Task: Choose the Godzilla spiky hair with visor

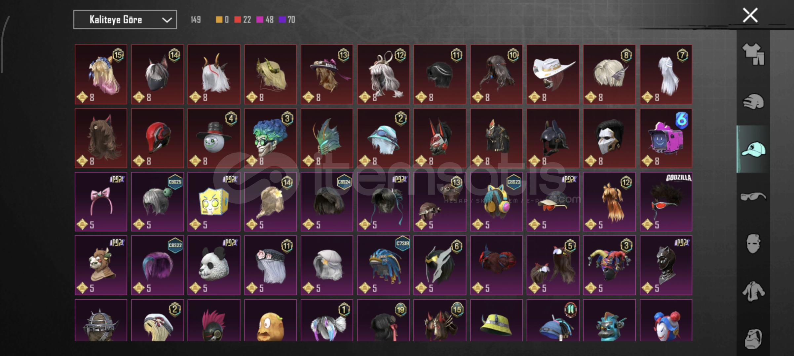Action: pyautogui.click(x=666, y=202)
